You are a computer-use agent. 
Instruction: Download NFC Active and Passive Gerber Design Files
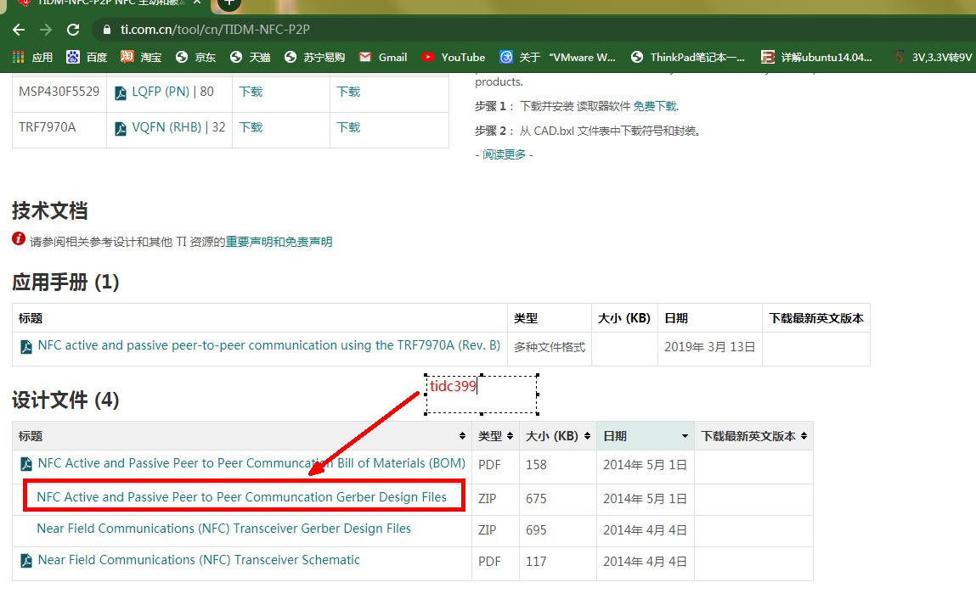click(241, 497)
